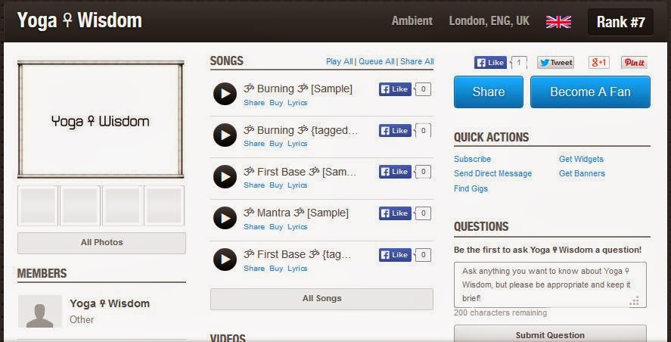The width and height of the screenshot is (671, 342).
Task: Play the Mantra [Sample] song
Action: [225, 218]
